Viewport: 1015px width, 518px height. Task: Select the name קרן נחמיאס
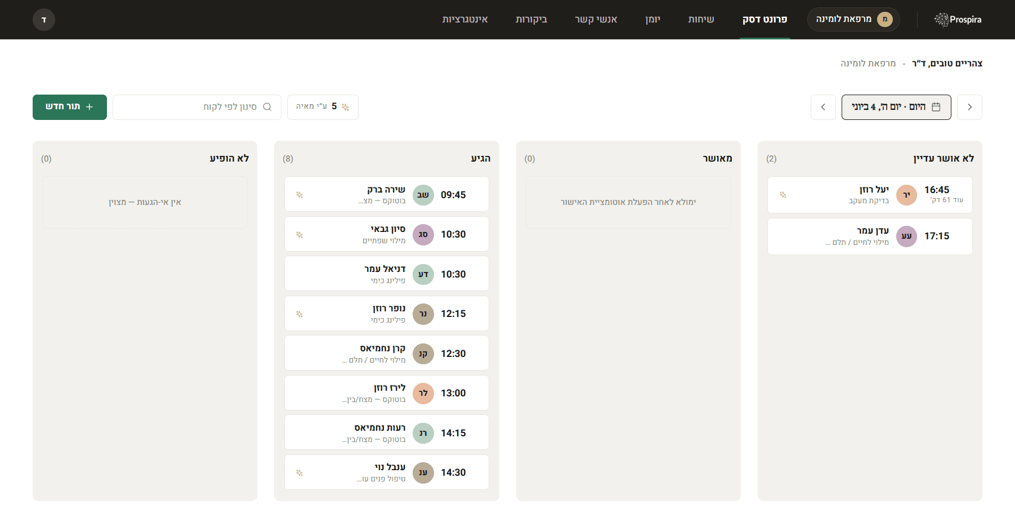click(x=383, y=349)
